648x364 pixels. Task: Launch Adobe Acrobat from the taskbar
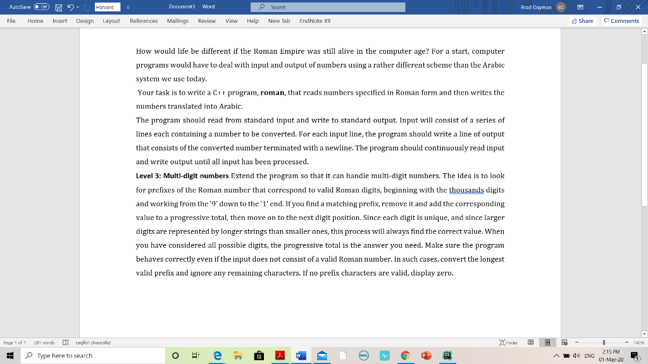[280, 355]
